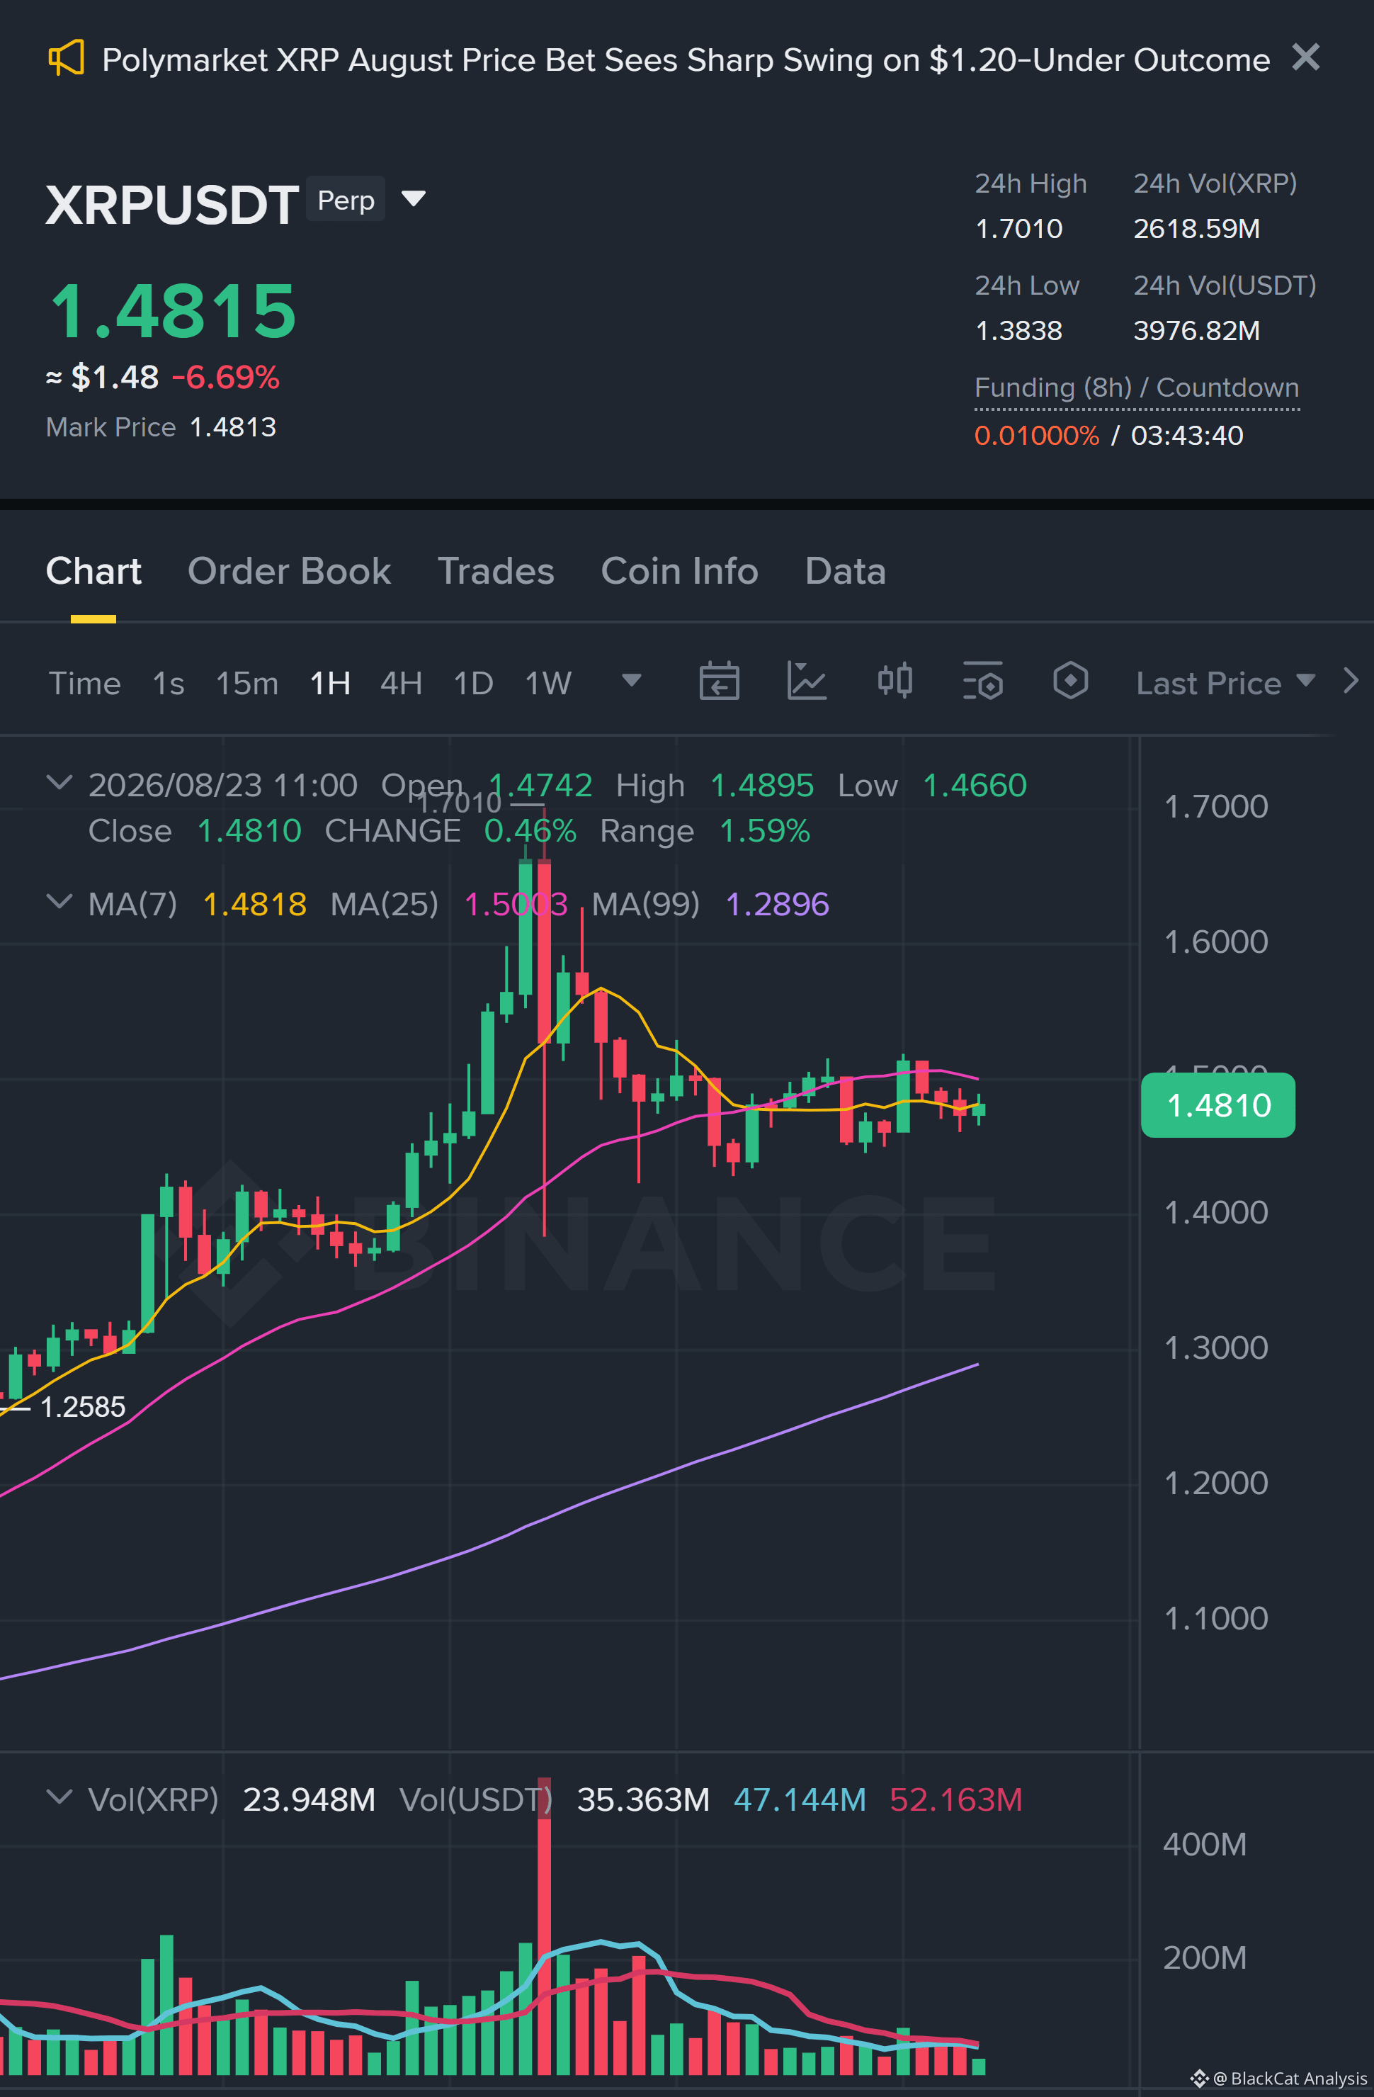
Task: Tap the Mark Price 1.4813 value
Action: 232,427
